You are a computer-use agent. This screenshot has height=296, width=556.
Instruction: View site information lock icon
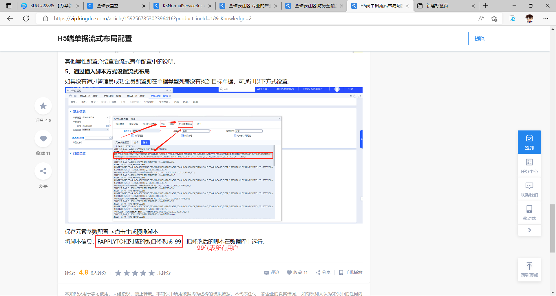(x=45, y=19)
